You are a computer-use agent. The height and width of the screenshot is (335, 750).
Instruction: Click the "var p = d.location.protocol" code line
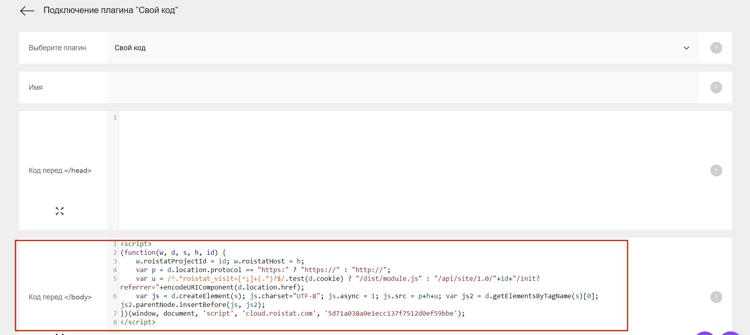tap(263, 270)
